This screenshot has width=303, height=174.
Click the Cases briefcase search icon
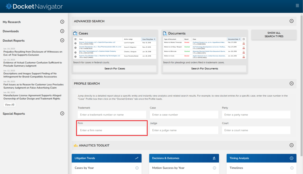tap(75, 33)
